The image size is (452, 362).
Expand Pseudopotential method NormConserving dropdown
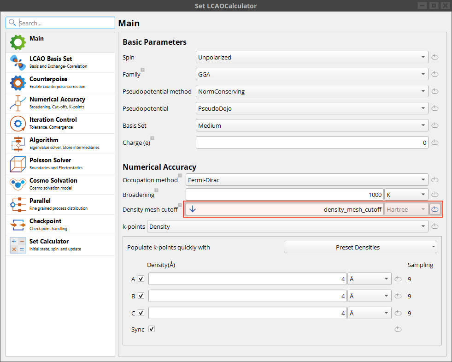tap(312, 91)
